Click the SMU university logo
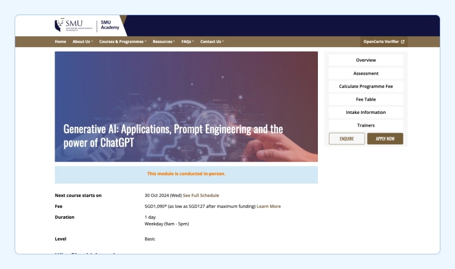The image size is (455, 269). pos(73,25)
